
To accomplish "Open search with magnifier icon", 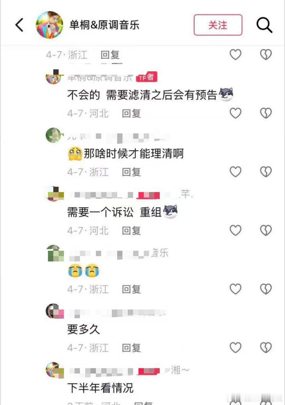I will (x=264, y=25).
